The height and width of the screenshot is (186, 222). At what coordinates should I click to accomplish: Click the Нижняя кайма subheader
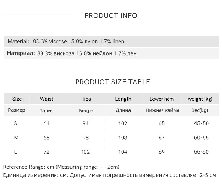tap(163, 110)
